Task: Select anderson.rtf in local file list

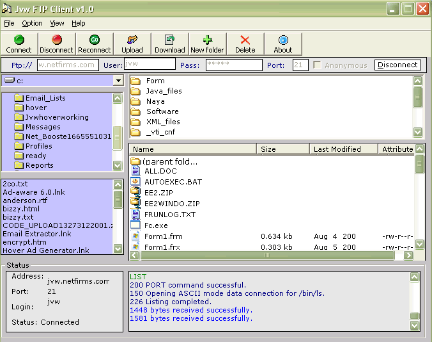Action: 25,200
